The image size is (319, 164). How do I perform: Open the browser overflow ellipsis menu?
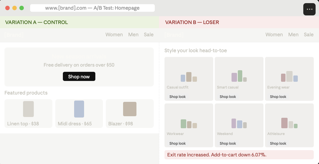[x=309, y=9]
